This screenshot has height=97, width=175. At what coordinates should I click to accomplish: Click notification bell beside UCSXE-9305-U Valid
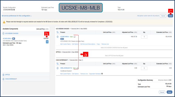[75, 37]
